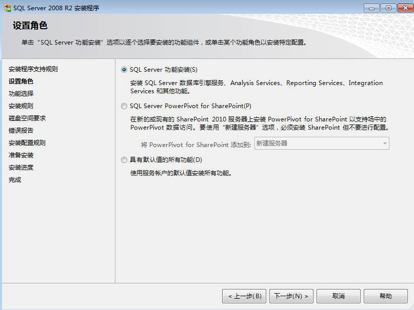Maximize the setup window
The width and height of the screenshot is (414, 310).
coord(388,8)
